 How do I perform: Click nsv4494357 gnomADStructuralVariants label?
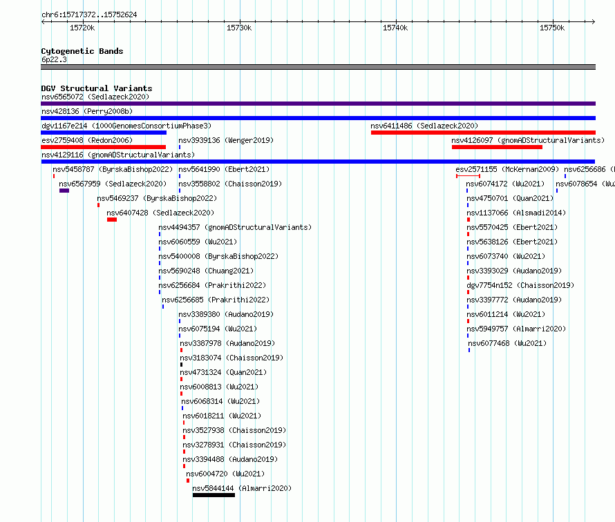[x=235, y=227]
